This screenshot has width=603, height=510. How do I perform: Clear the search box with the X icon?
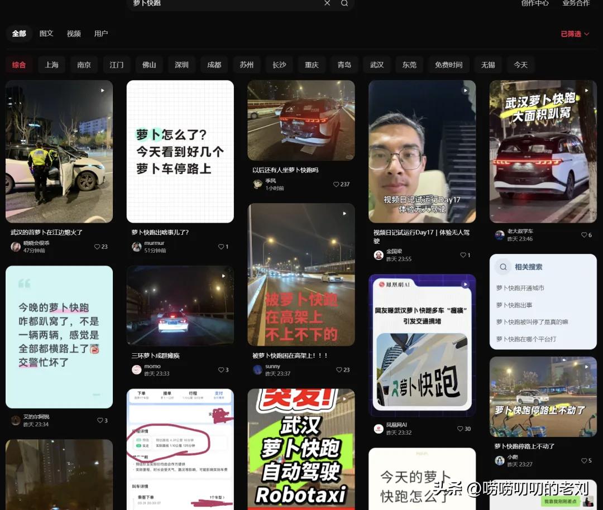(x=327, y=3)
